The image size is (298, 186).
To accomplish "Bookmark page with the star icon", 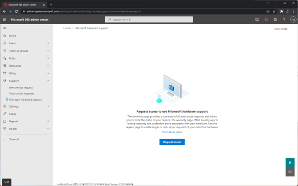I will (274, 11).
